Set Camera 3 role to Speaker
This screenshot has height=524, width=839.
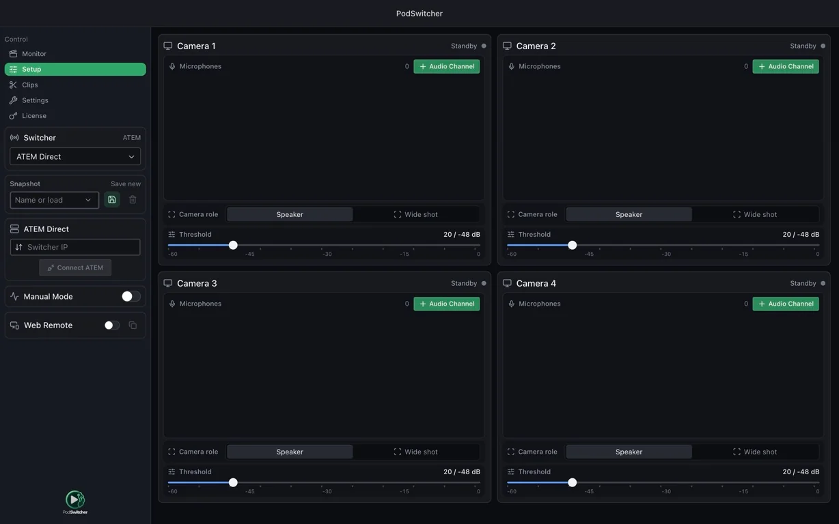click(x=290, y=452)
